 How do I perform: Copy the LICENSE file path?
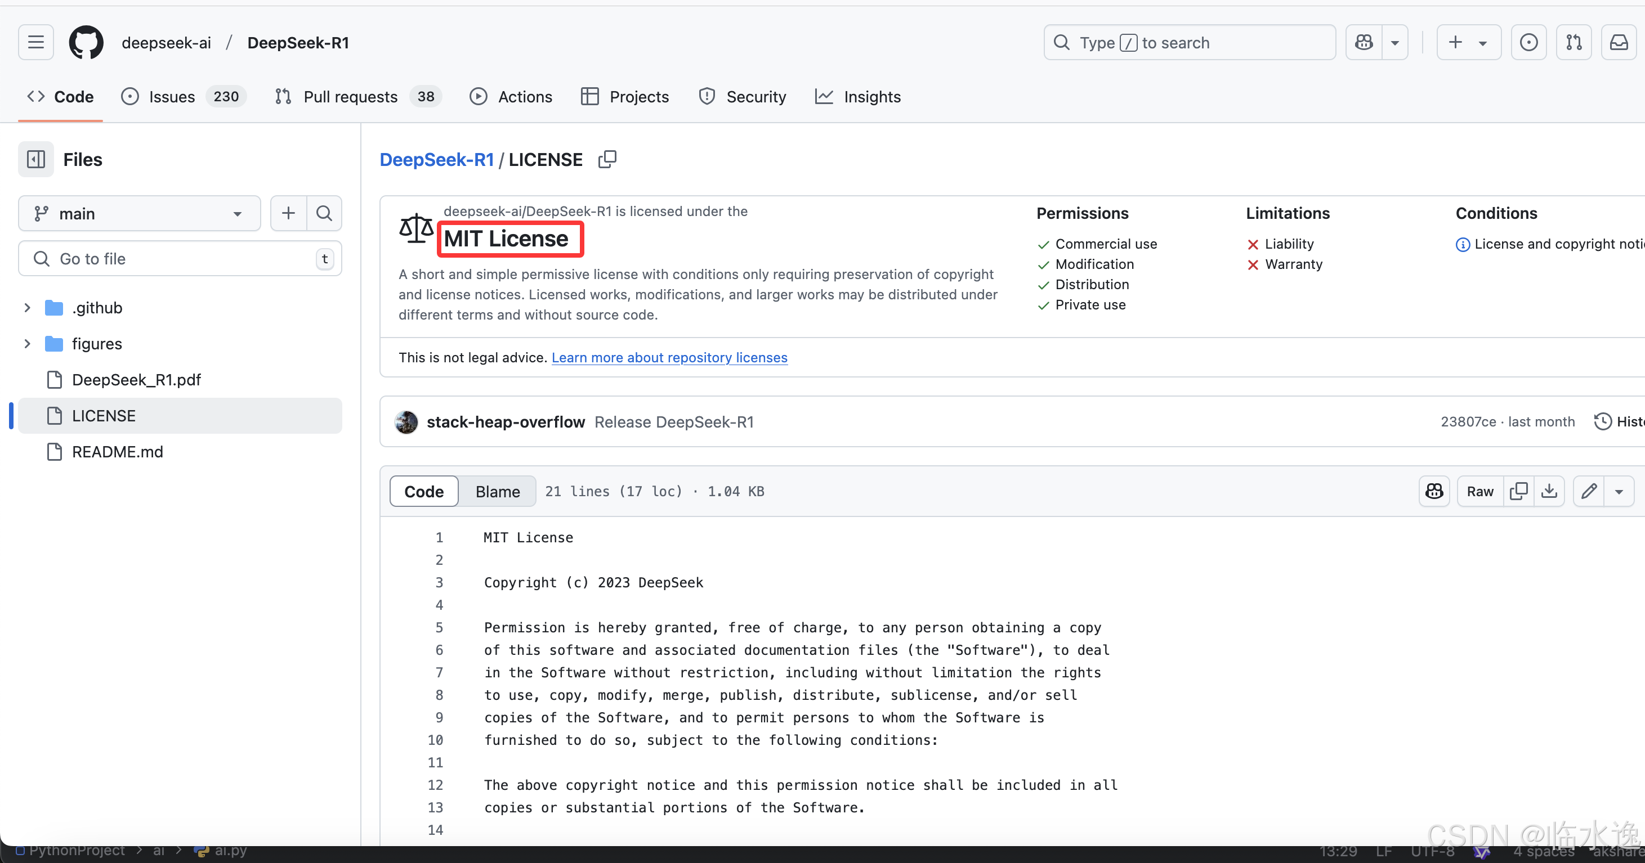pyautogui.click(x=607, y=160)
